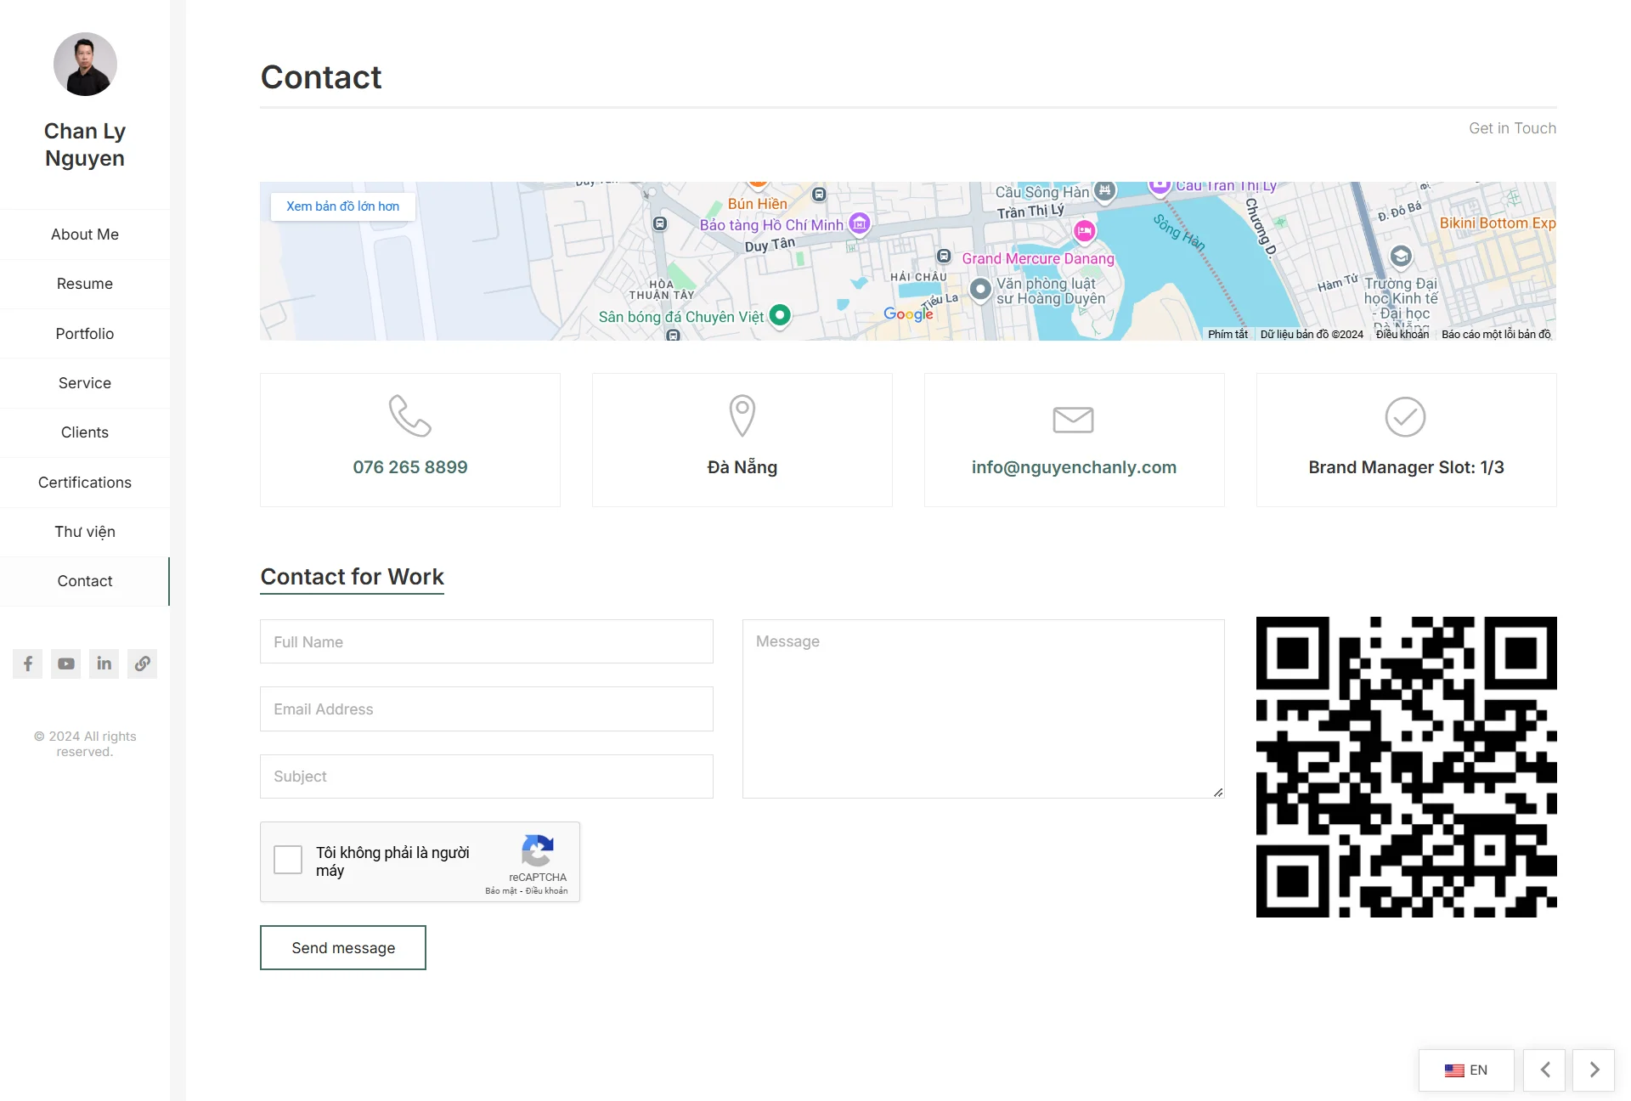Select Clients in the sidebar
This screenshot has width=1631, height=1101.
[x=85, y=432]
